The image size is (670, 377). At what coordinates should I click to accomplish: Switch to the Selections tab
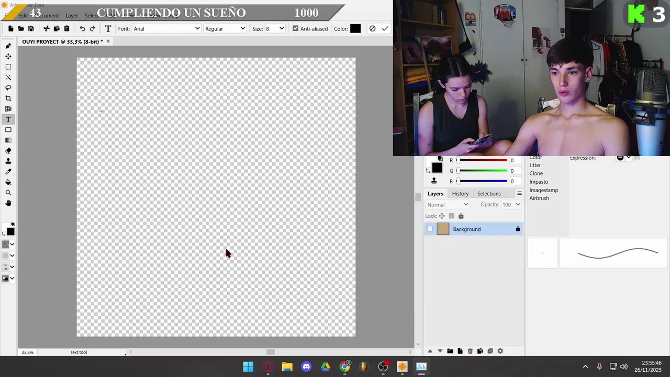(x=489, y=194)
